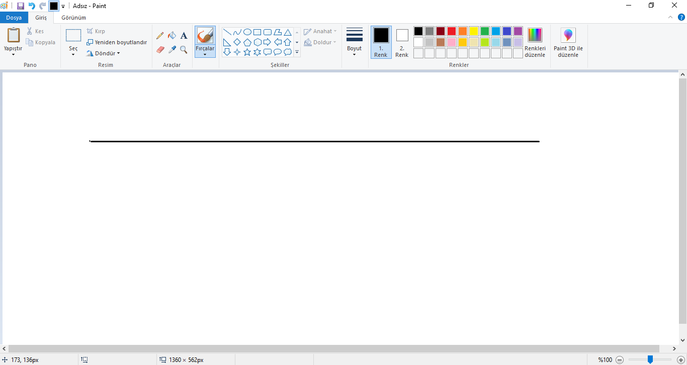Click Paint 3D ile düzenle

pos(568,42)
